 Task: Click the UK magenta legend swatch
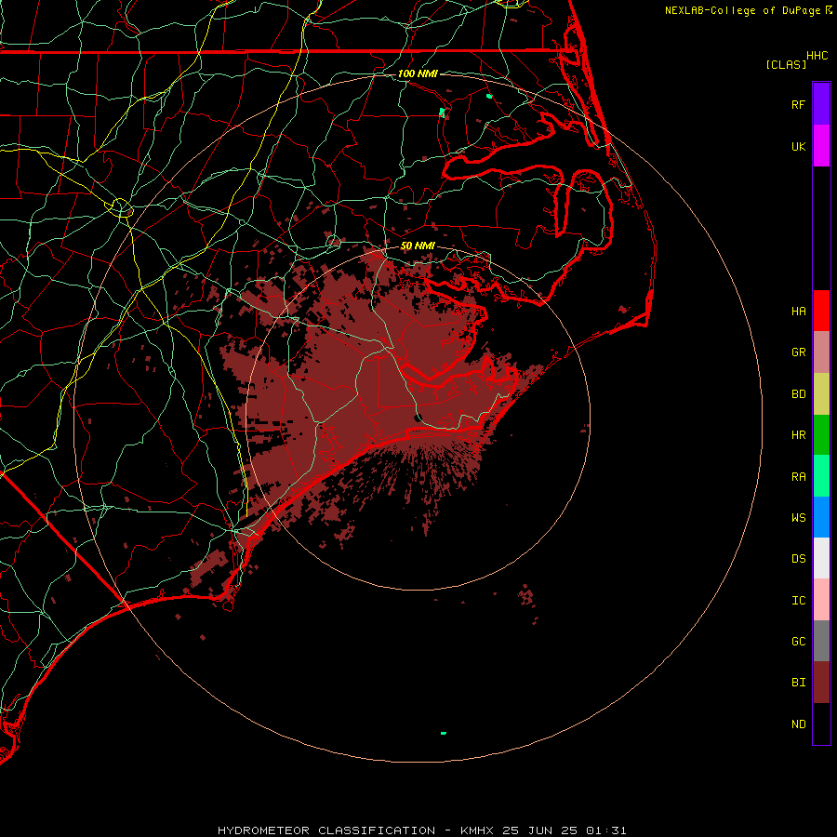tap(821, 145)
